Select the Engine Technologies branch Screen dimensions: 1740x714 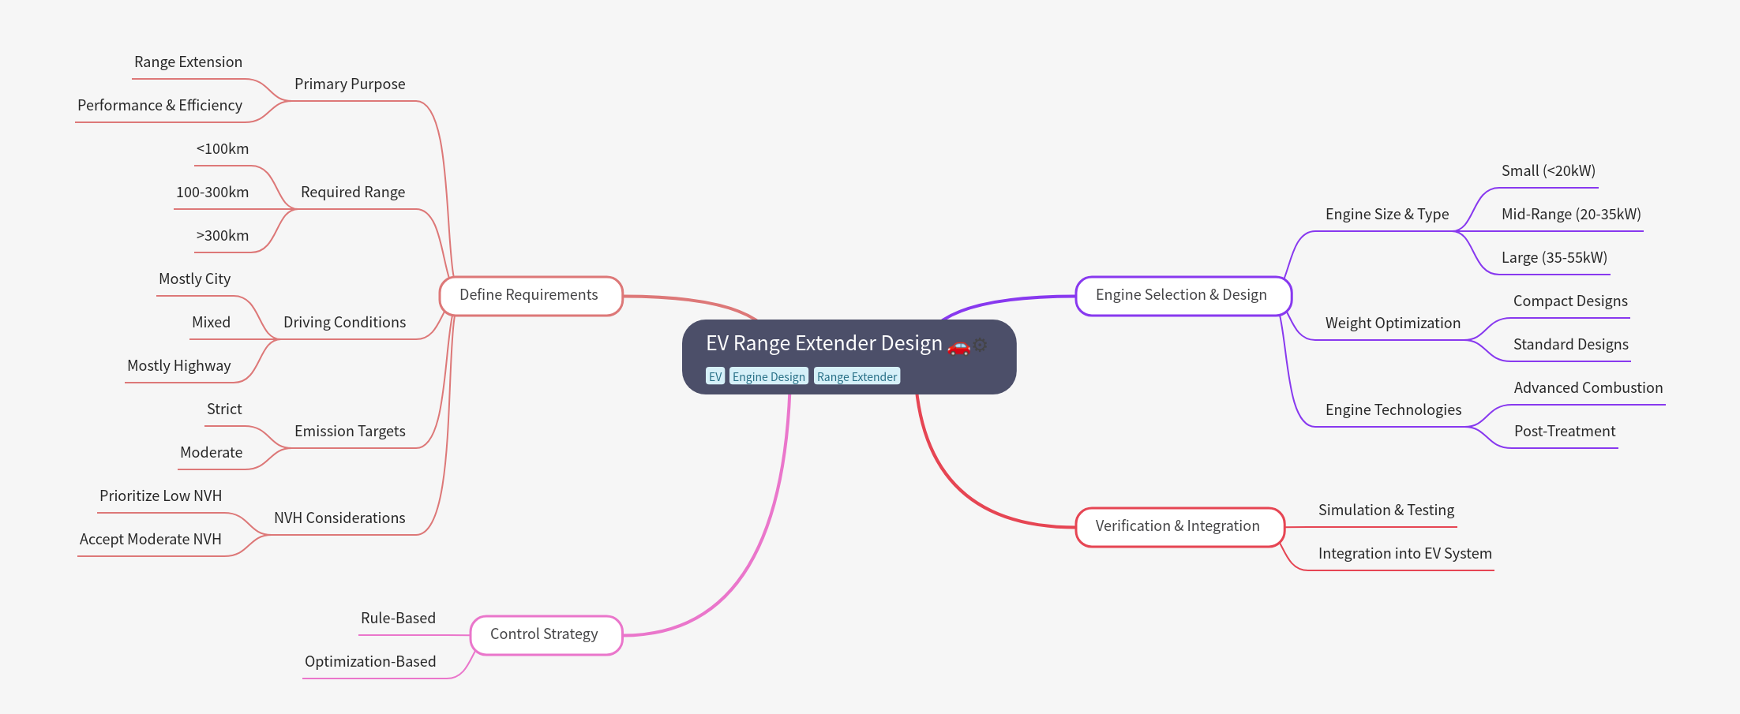click(x=1393, y=409)
